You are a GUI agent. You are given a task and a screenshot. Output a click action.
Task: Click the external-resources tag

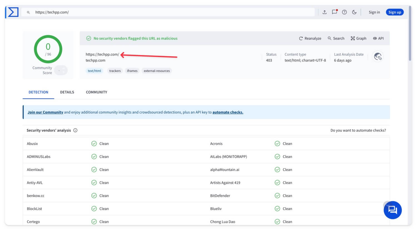tap(157, 71)
